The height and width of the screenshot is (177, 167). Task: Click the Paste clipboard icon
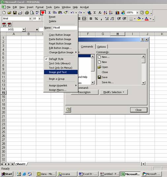click(x=60, y=13)
